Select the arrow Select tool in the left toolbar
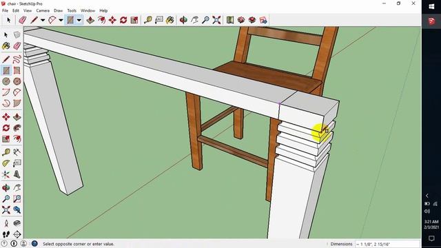The width and height of the screenshot is (441, 248). 6,35
